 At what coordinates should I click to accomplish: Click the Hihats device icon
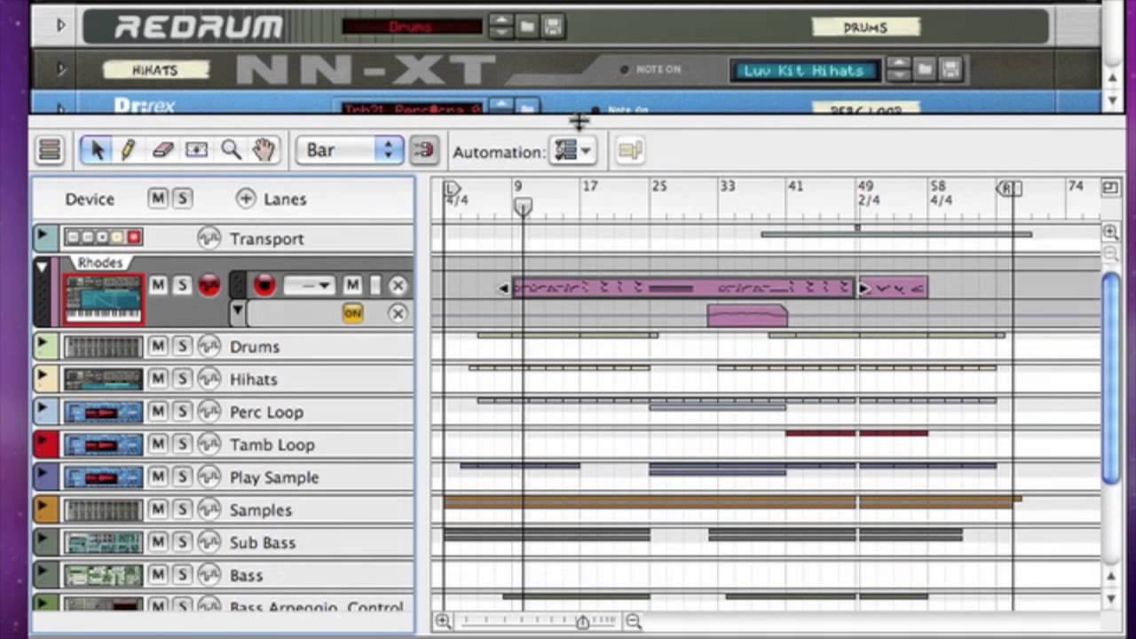[102, 379]
